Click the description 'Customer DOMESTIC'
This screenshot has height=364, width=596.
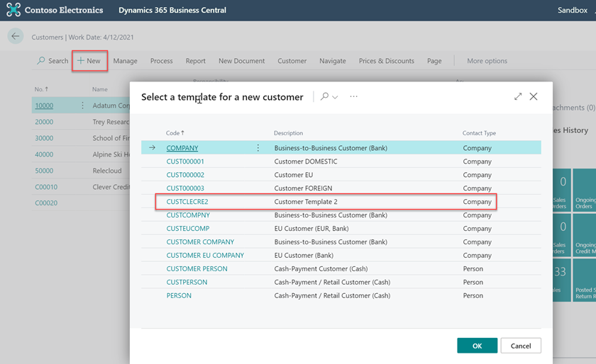306,161
